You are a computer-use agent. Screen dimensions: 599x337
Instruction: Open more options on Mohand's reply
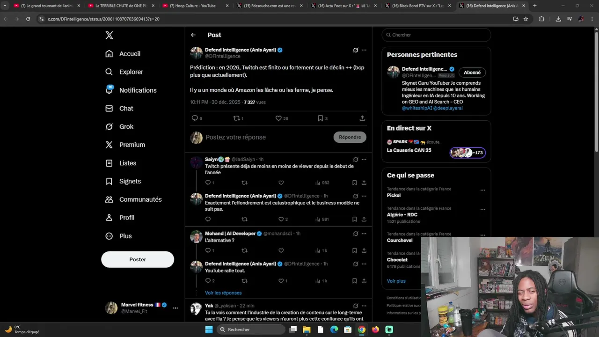point(364,234)
